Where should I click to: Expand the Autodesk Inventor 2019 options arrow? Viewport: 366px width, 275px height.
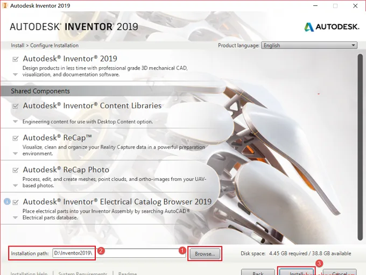click(x=16, y=75)
